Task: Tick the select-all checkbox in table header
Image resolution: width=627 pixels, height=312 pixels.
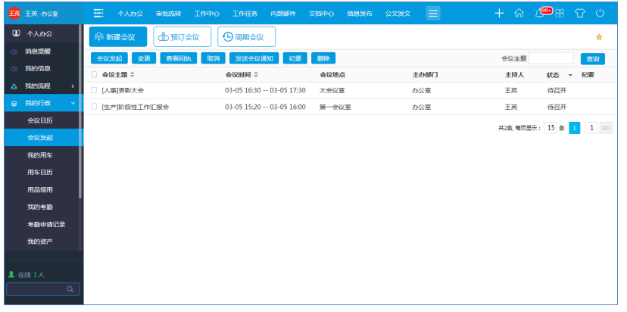Action: [94, 75]
